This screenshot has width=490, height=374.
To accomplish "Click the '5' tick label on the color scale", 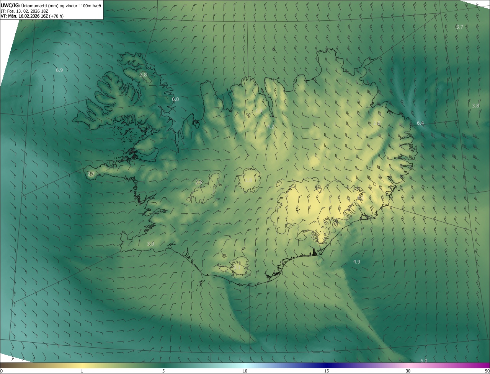I will click(x=163, y=371).
